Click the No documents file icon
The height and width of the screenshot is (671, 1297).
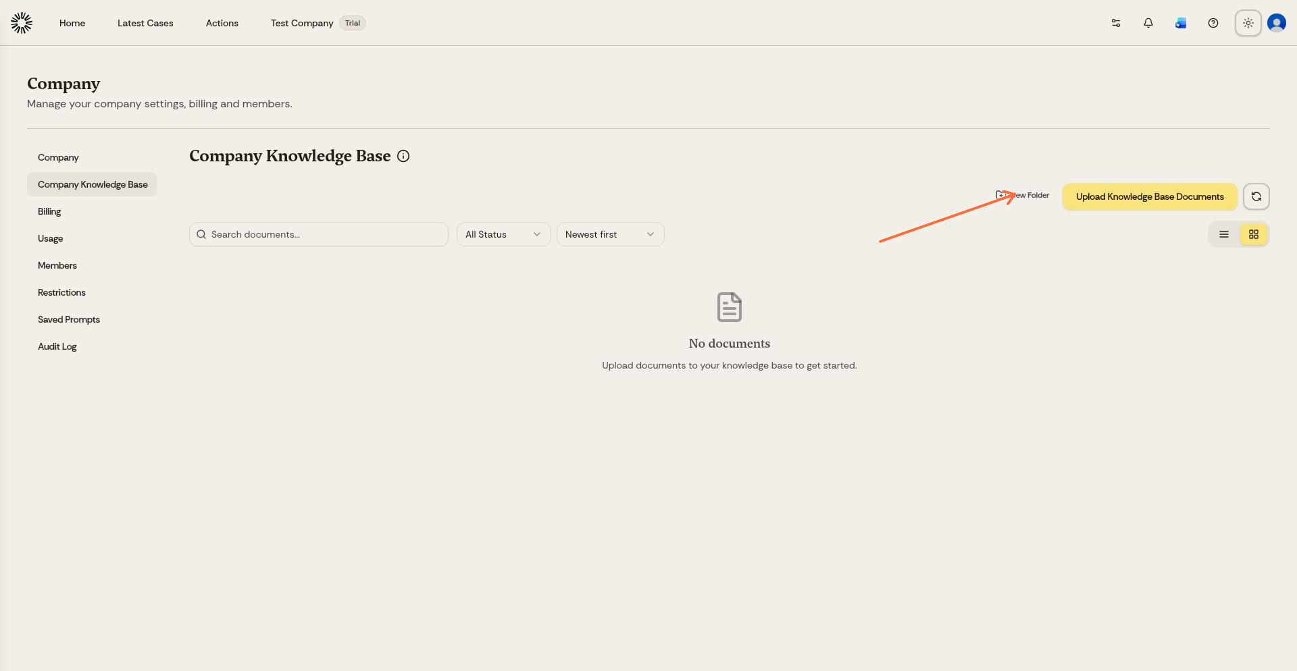(x=730, y=307)
